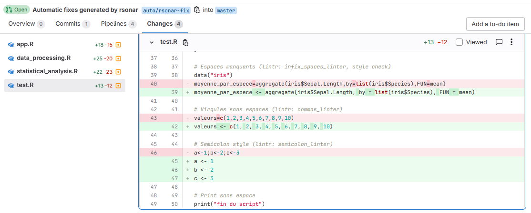Switch to the Overview tab
This screenshot has width=531, height=213.
[x=26, y=24]
